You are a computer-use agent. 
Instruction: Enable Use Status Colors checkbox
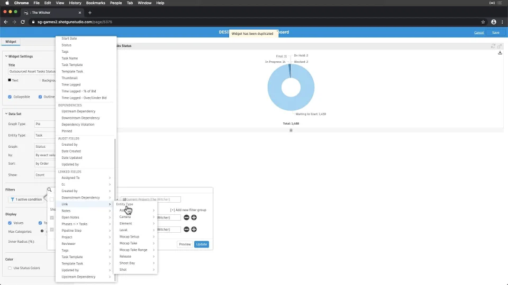10,268
